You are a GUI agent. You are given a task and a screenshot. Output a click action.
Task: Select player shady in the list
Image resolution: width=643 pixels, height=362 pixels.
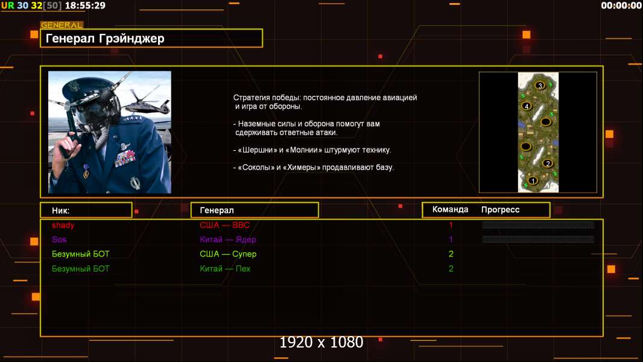point(63,225)
